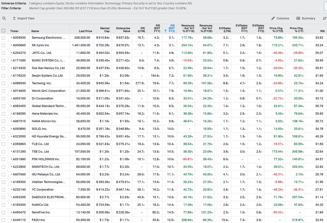Click HANA Micron Inc. name
The height and width of the screenshot is (223, 327).
click(44, 121)
